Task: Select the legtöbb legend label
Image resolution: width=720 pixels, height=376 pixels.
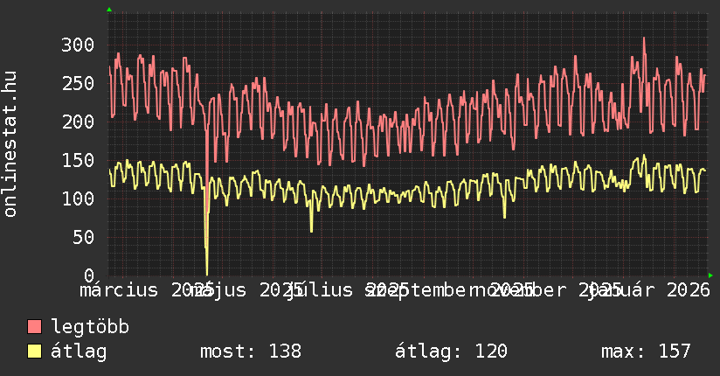Action: point(90,327)
